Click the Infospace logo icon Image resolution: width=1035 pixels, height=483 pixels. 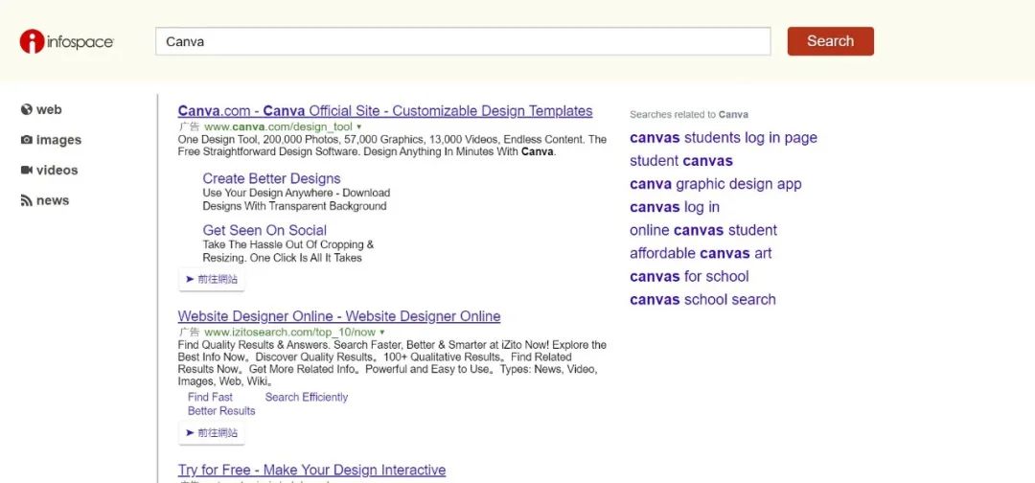click(32, 41)
